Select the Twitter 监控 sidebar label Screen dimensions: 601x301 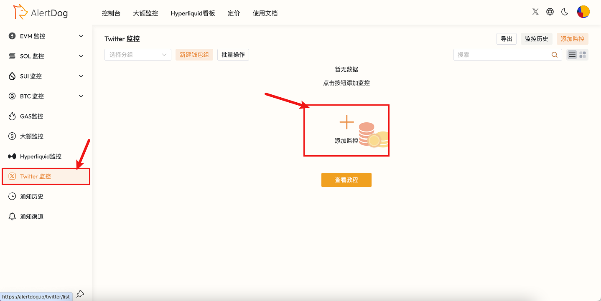[36, 176]
